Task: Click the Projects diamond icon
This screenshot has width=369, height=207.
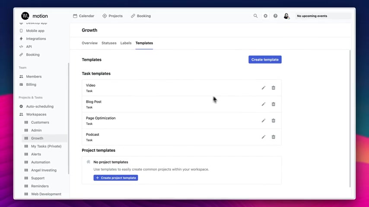Action: tap(105, 16)
